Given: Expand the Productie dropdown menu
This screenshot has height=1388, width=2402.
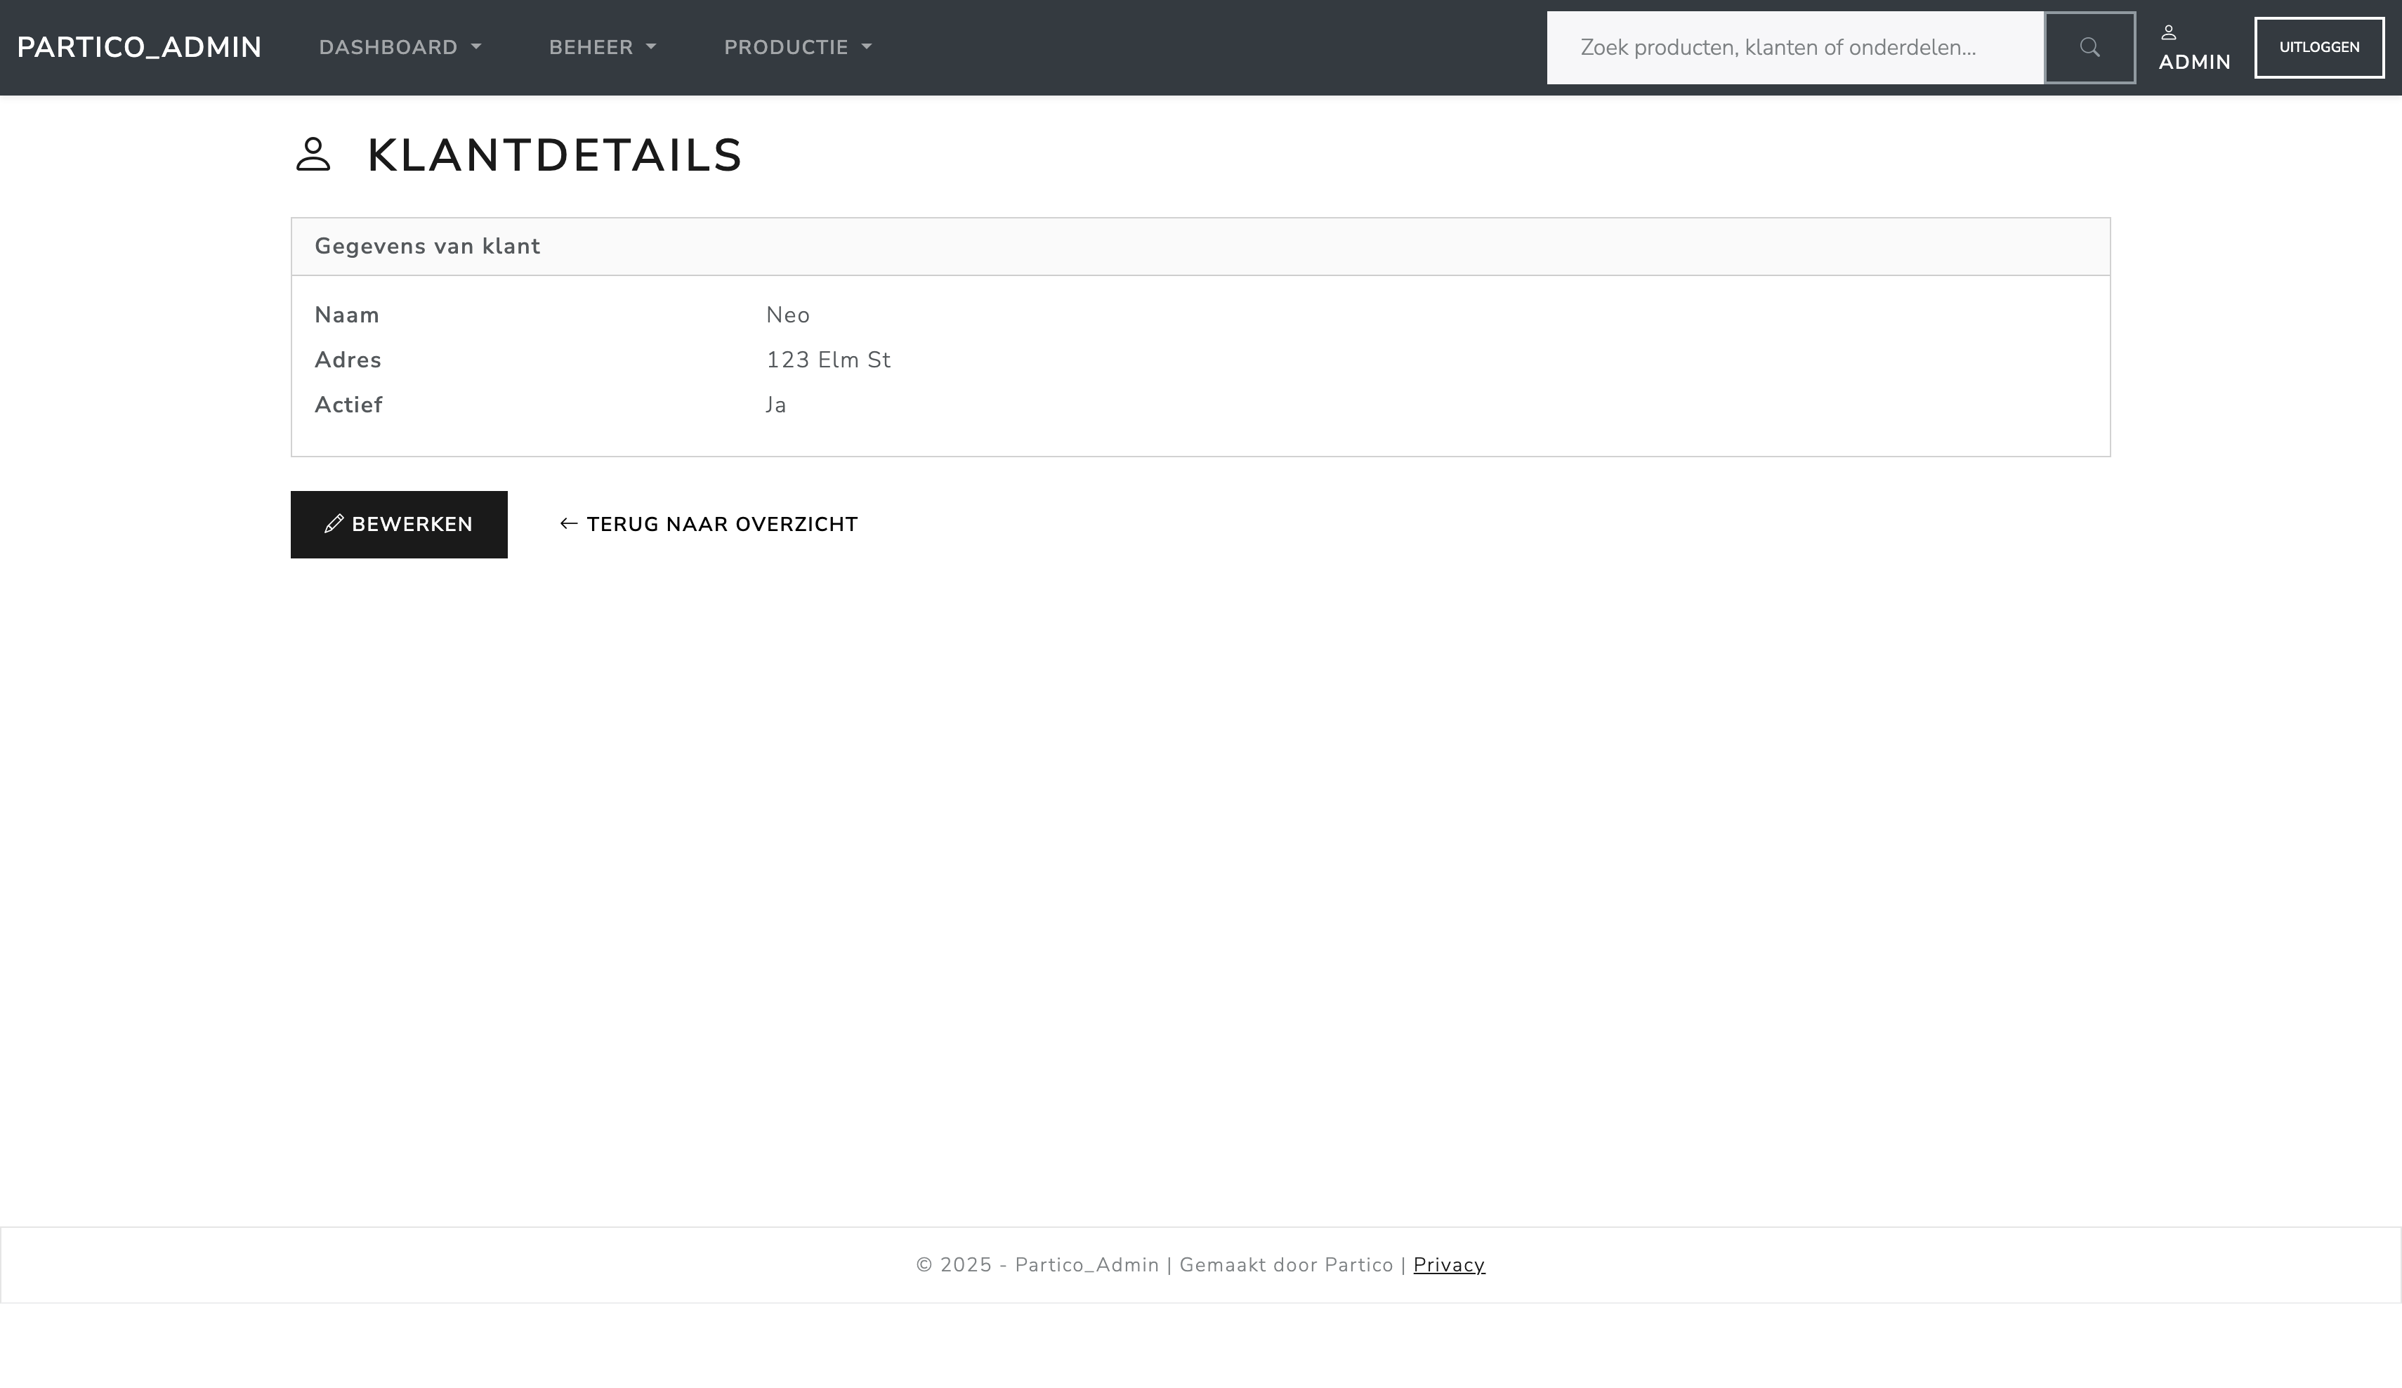Looking at the screenshot, I should (x=798, y=48).
